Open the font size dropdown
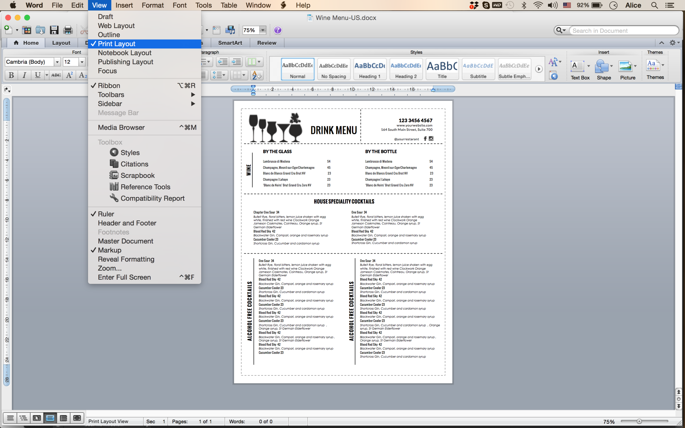This screenshot has width=685, height=428. (82, 62)
